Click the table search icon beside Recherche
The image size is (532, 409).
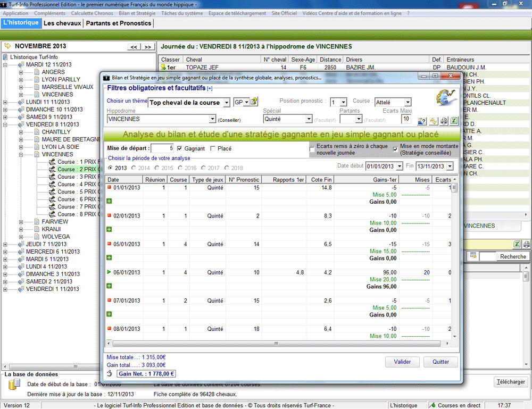click(473, 256)
